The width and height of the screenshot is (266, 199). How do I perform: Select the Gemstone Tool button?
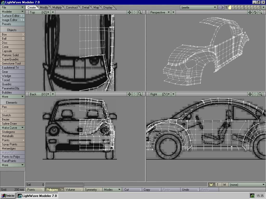[x=12, y=63]
